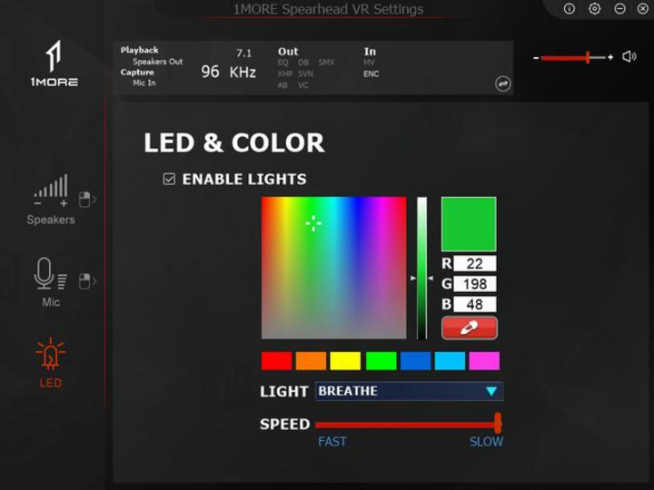Select the green preset swatch
The image size is (654, 490).
(x=381, y=361)
